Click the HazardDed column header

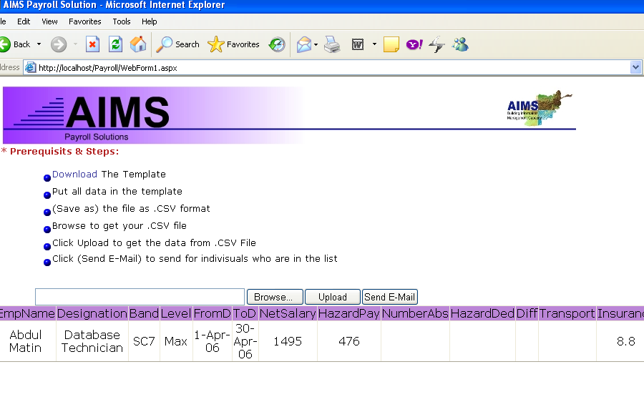tap(482, 313)
